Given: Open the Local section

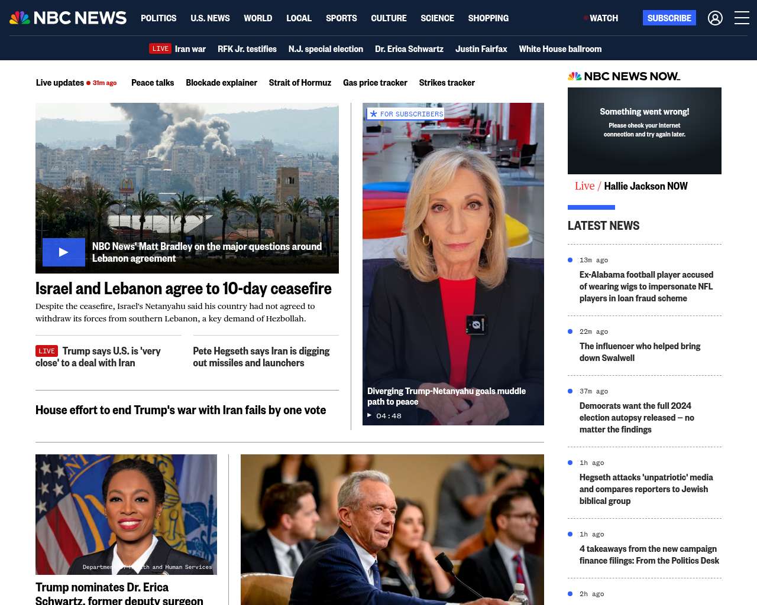Looking at the screenshot, I should pyautogui.click(x=299, y=18).
